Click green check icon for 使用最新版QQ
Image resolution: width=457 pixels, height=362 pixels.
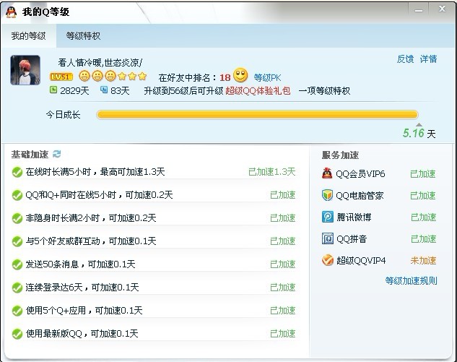click(x=17, y=334)
